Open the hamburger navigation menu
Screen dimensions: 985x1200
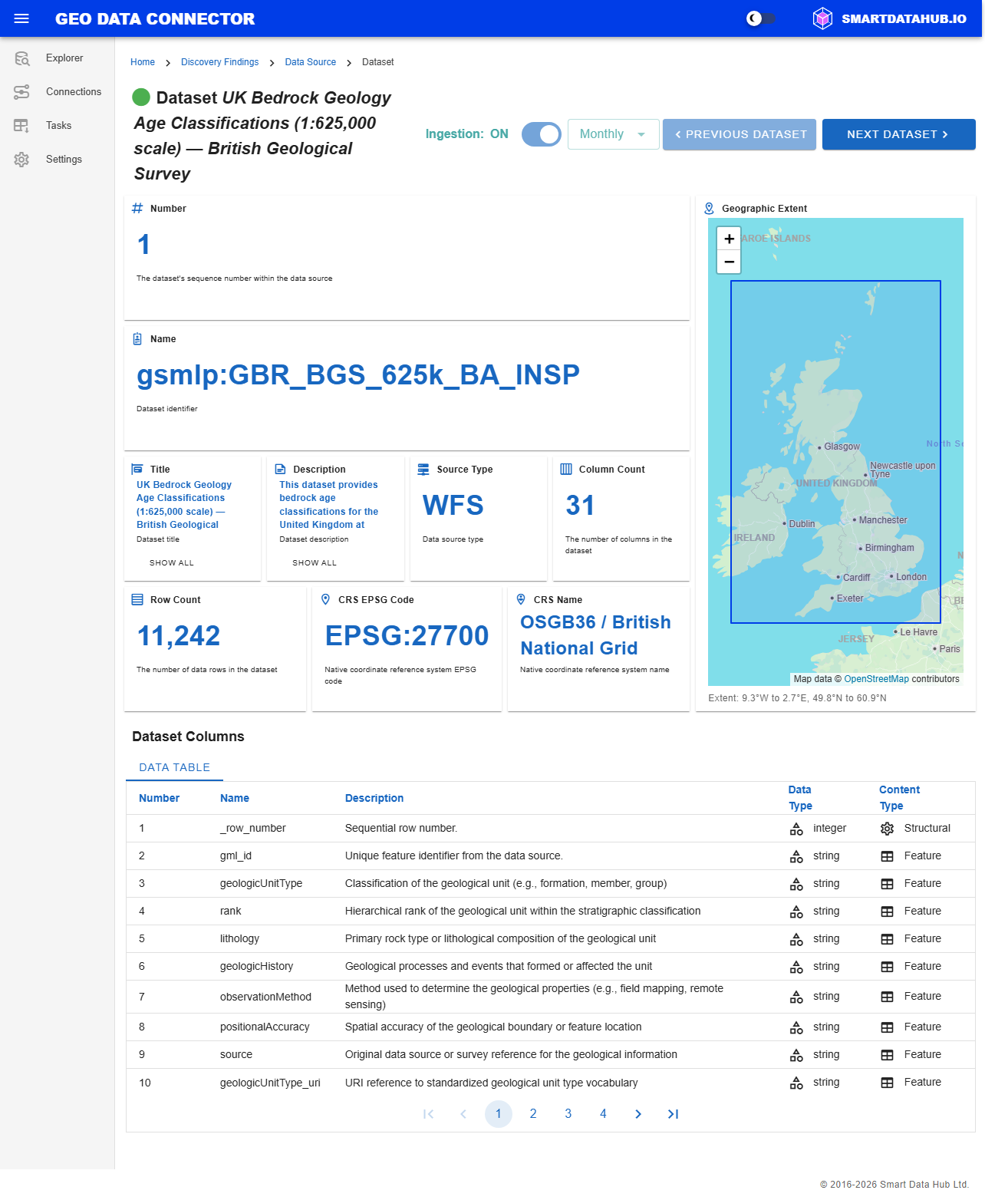21,18
